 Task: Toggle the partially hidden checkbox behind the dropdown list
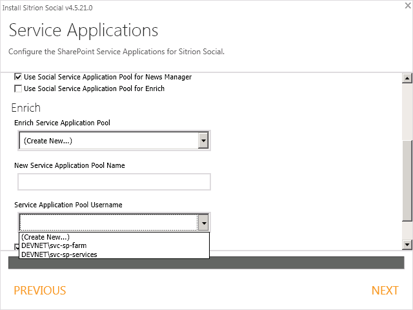[17, 247]
